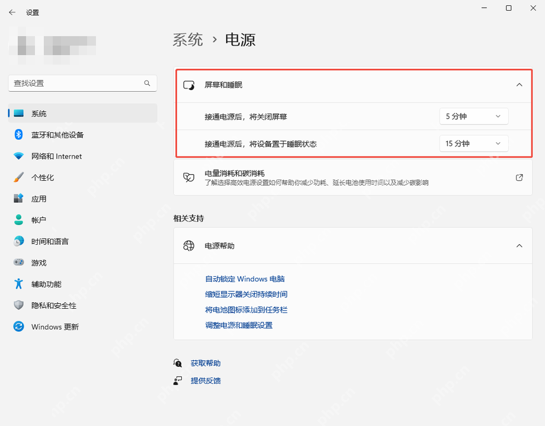The width and height of the screenshot is (545, 426).
Task: Click the blurred user profile area
Action: 52,45
